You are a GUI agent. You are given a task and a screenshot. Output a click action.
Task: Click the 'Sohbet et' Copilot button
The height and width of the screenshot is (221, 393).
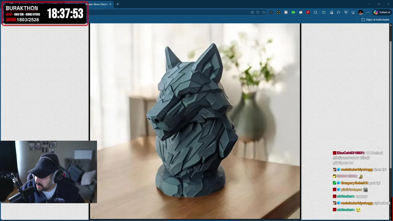click(382, 12)
